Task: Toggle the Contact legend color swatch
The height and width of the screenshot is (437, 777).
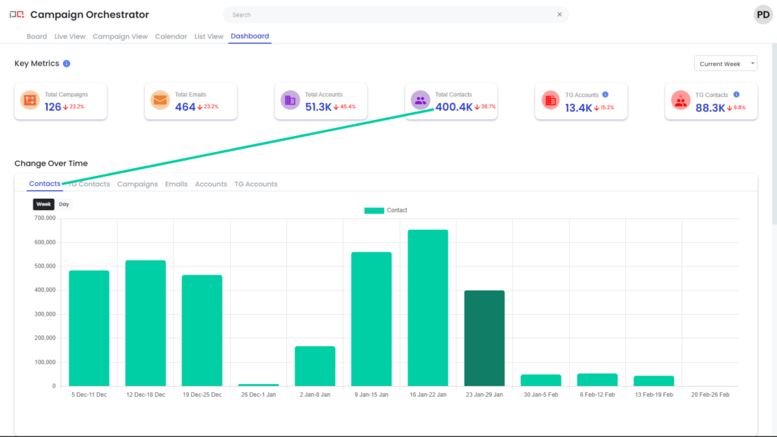Action: 374,210
